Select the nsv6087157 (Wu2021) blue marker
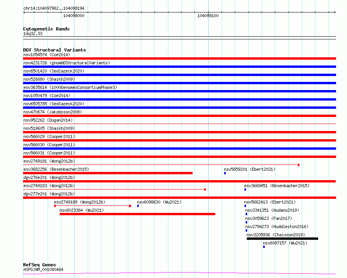Viewport: 347px width, 278px height. click(x=264, y=247)
